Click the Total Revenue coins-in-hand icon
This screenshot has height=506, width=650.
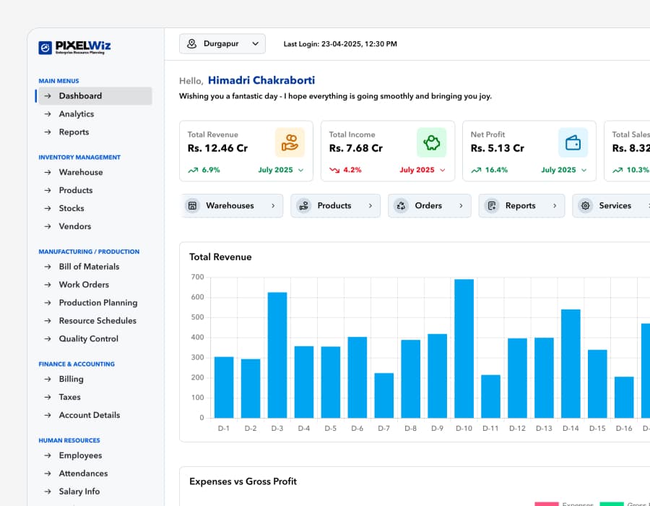pyautogui.click(x=290, y=142)
